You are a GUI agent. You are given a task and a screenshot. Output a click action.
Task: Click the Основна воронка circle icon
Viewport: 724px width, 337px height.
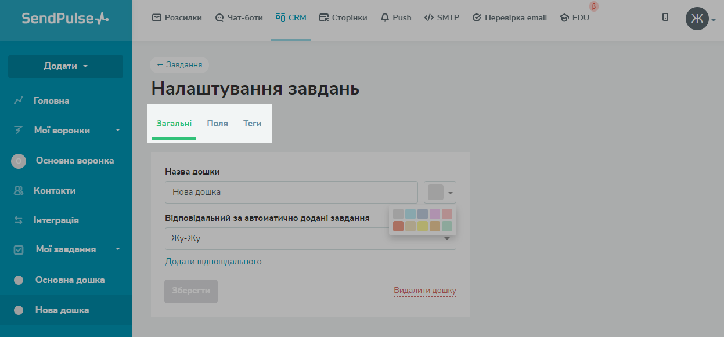(x=19, y=161)
